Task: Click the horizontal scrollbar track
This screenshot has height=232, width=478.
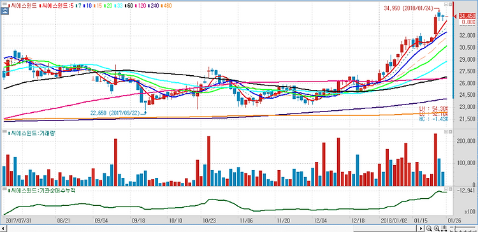Action: point(212,228)
